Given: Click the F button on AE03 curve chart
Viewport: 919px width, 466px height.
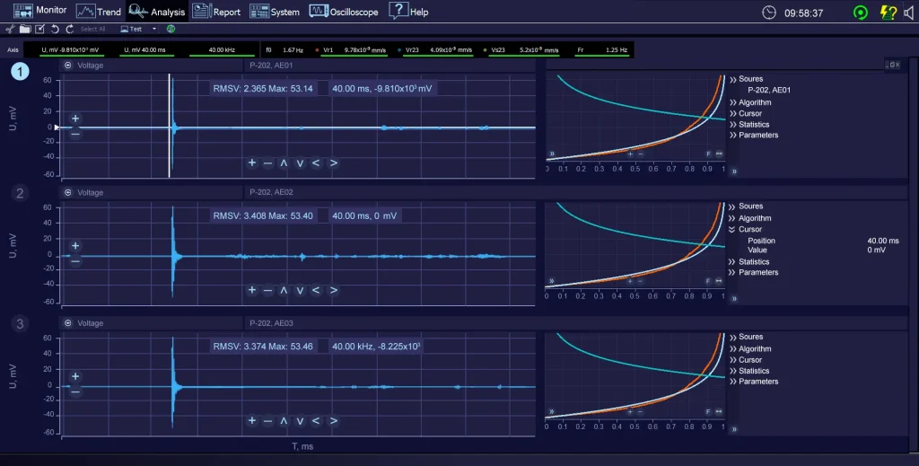Looking at the screenshot, I should tap(708, 412).
